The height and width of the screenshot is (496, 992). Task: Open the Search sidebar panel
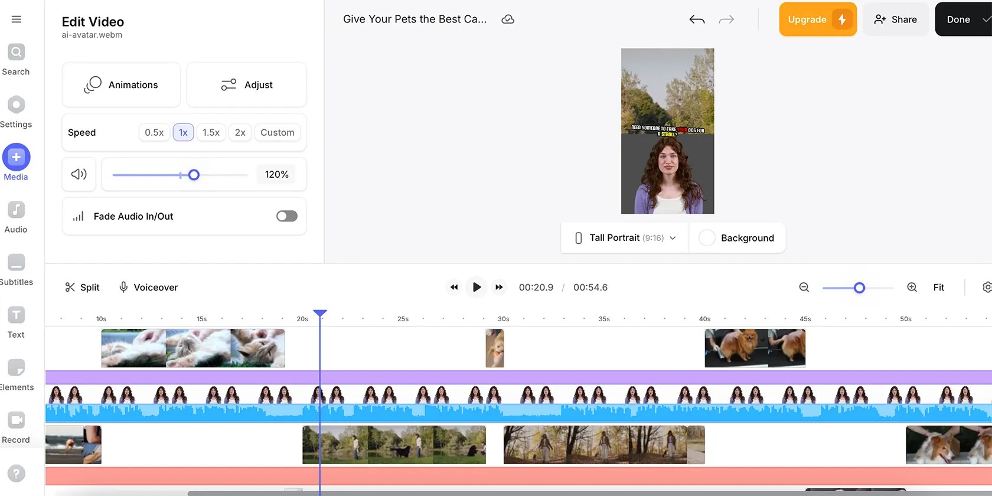tap(16, 60)
